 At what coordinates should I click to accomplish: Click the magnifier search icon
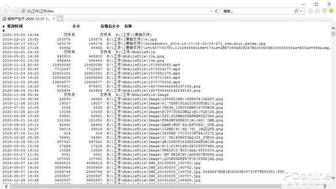pyautogui.click(x=296, y=11)
